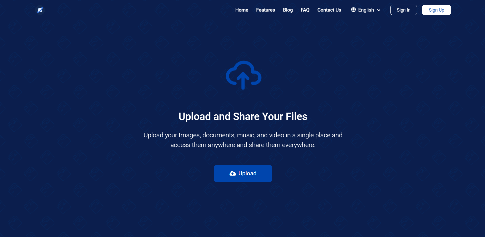The height and width of the screenshot is (237, 485).
Task: Visit the Blog
Action: [288, 10]
